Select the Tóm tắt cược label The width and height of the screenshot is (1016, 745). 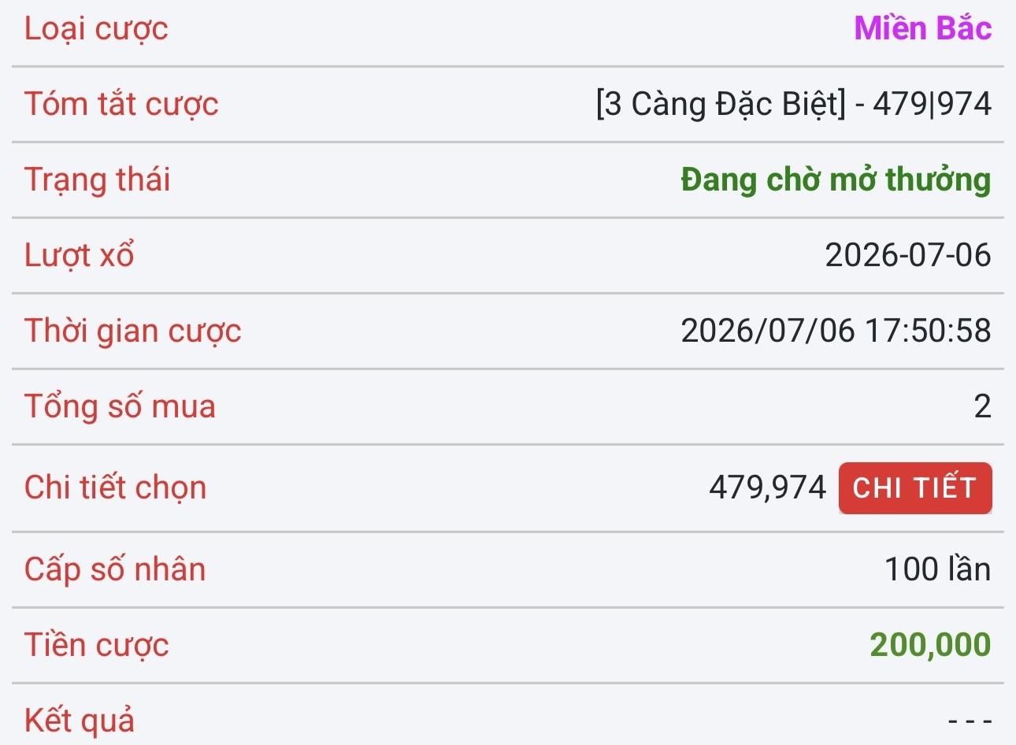[x=121, y=104]
